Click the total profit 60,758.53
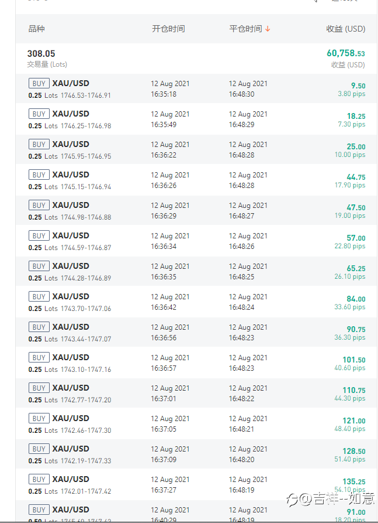 [346, 53]
